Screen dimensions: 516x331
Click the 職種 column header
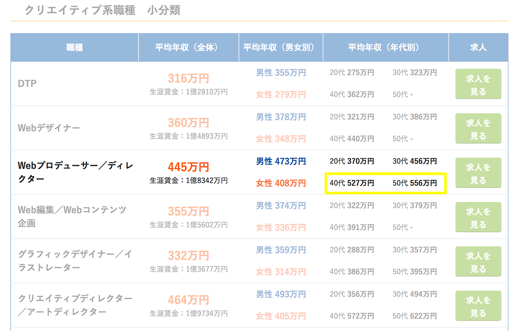pyautogui.click(x=74, y=47)
